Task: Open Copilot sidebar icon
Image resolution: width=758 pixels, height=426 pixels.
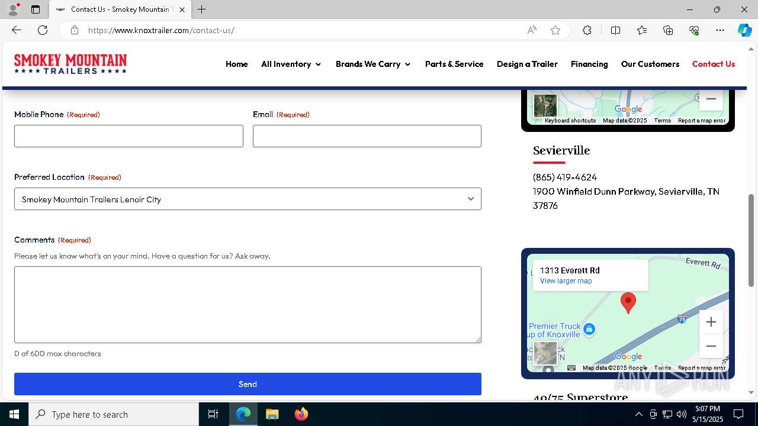Action: (x=744, y=30)
